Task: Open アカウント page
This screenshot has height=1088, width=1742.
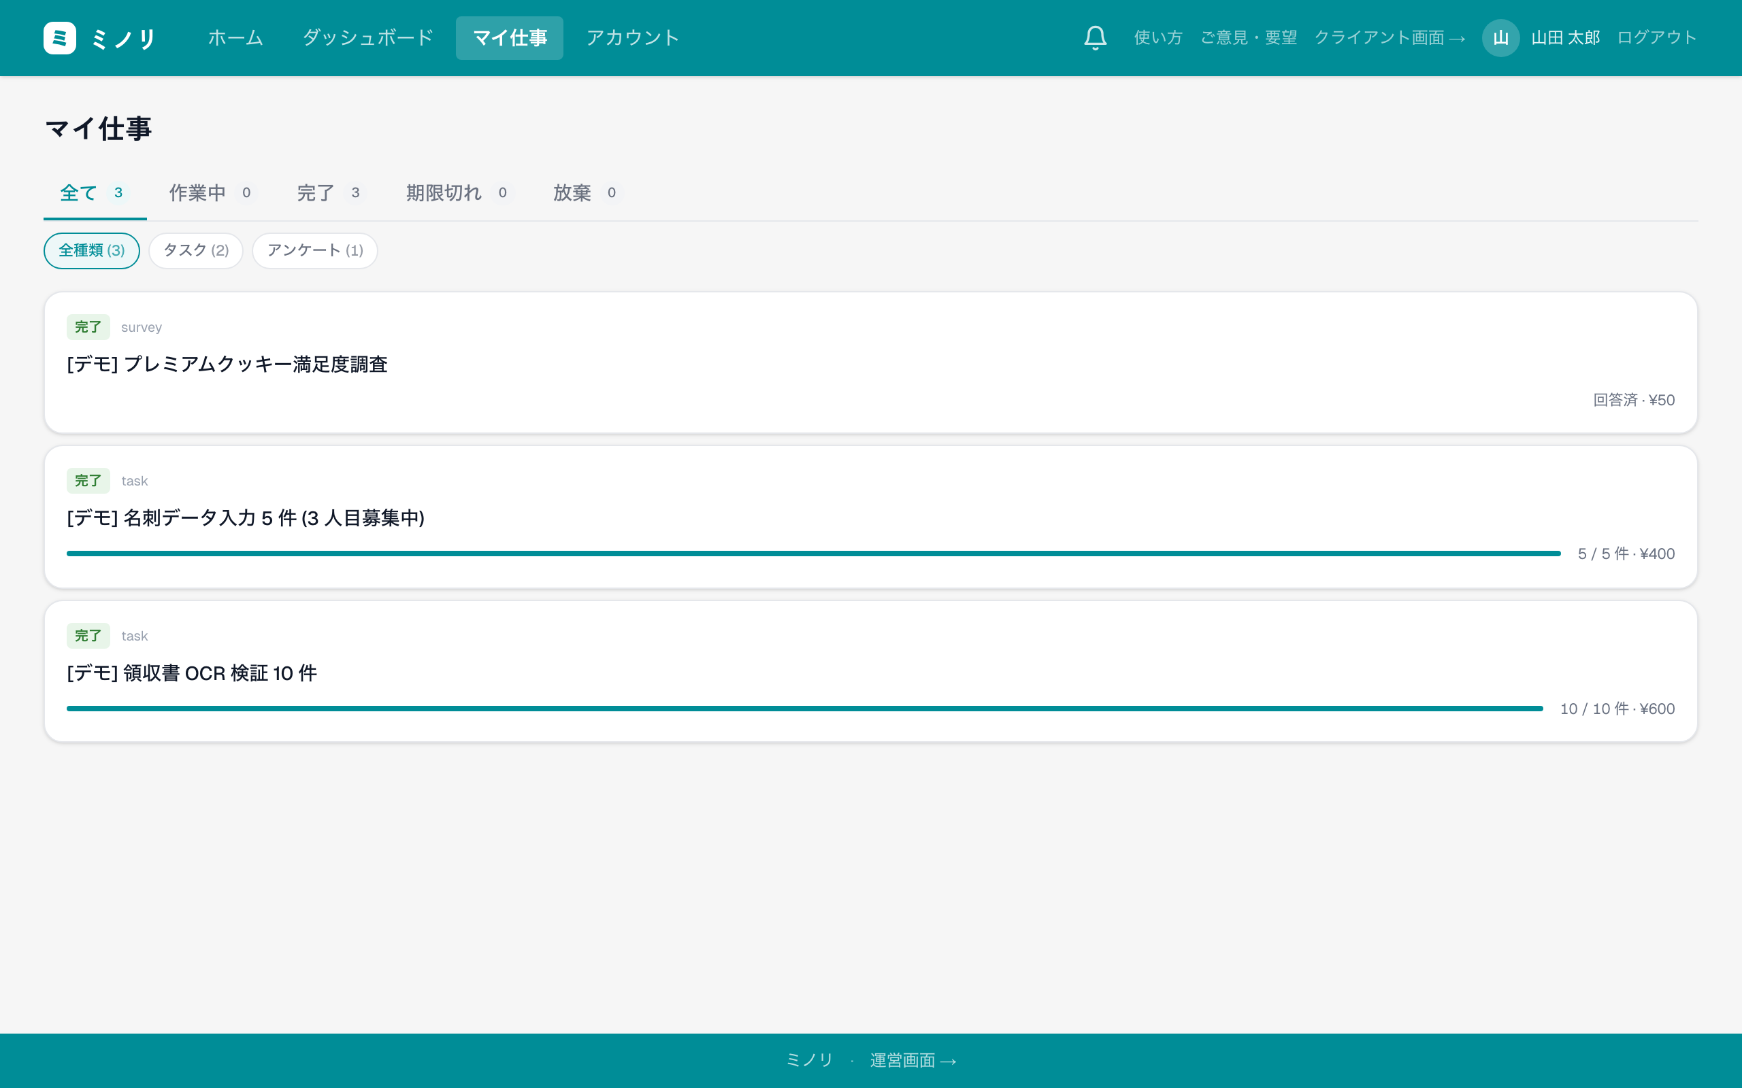Action: [633, 38]
